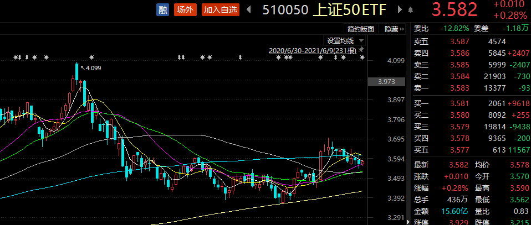Click the star event marker above 4.099 peak
Image resolution: width=531 pixels, height=225 pixels.
91,57
